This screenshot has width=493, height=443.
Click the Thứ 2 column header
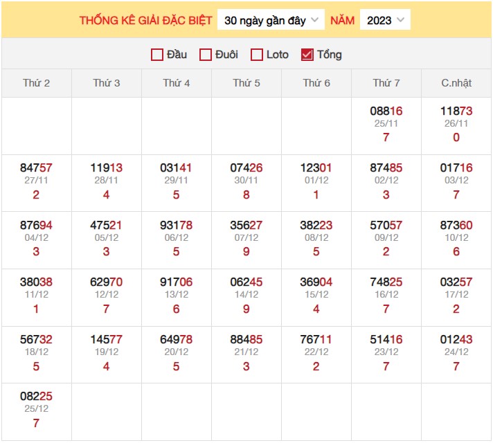pos(37,83)
